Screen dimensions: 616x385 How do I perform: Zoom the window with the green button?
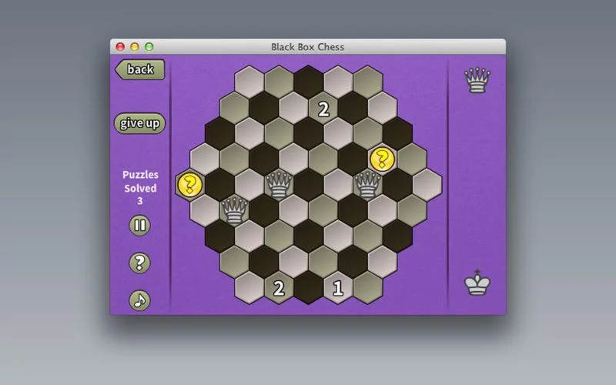(x=149, y=47)
